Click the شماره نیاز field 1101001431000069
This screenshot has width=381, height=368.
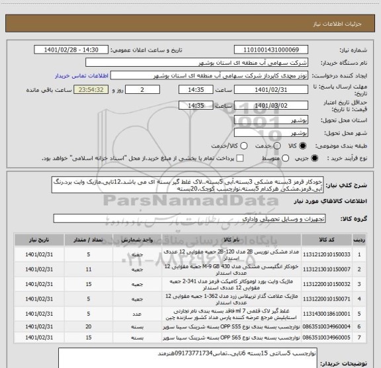pyautogui.click(x=271, y=50)
